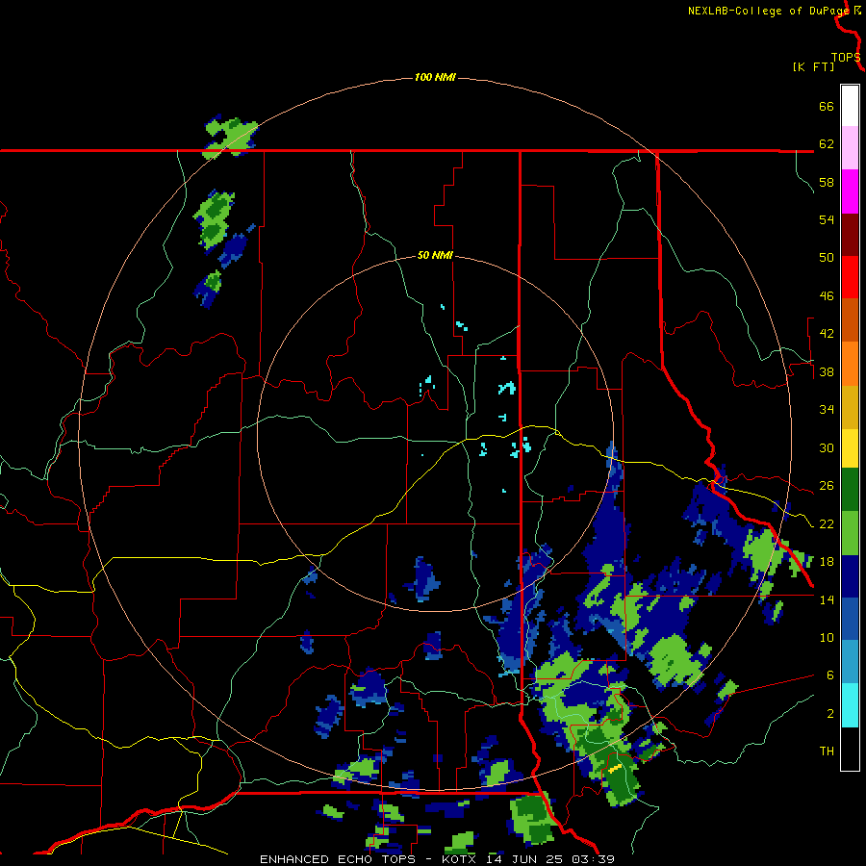Click the black TH legend swatch

point(850,749)
